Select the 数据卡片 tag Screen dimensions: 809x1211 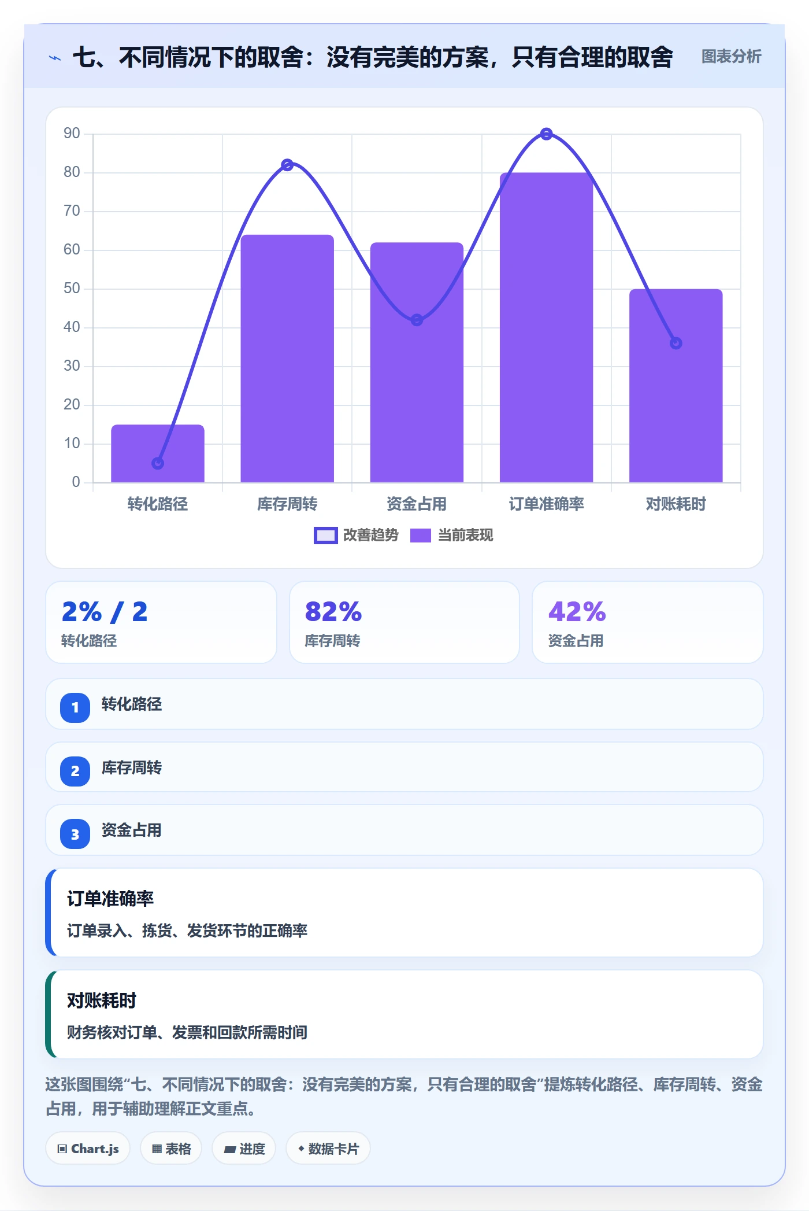click(x=328, y=1149)
